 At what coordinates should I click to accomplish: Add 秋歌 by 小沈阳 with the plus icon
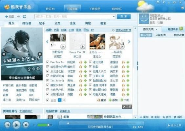click(x=128, y=67)
